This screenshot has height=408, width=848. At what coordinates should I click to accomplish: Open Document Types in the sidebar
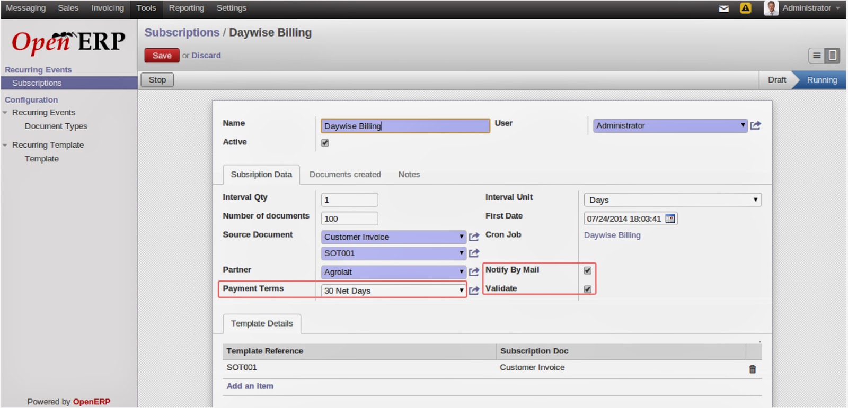(56, 126)
